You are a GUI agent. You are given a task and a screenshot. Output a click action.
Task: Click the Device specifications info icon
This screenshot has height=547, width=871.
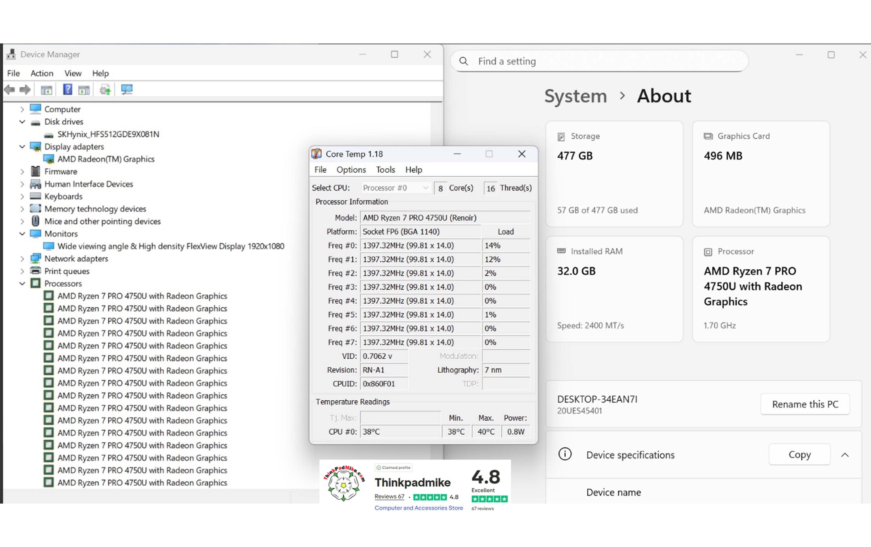click(565, 454)
